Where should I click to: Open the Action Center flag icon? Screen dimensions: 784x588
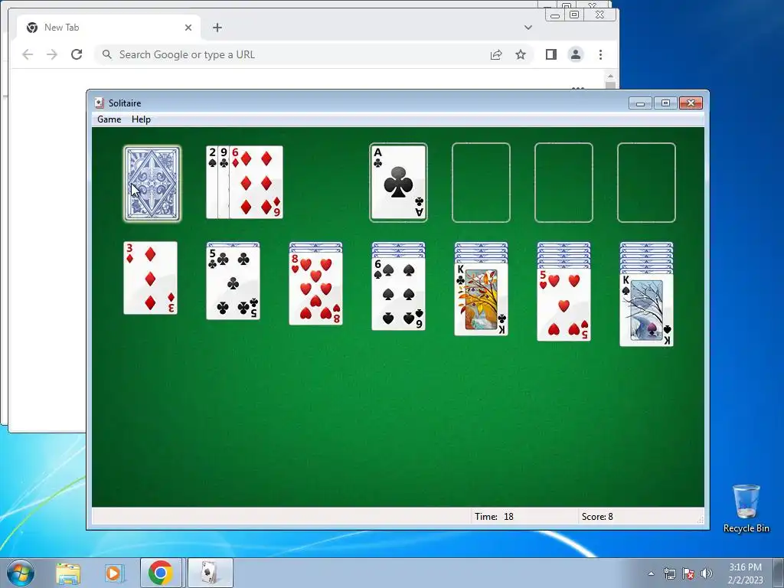click(688, 573)
